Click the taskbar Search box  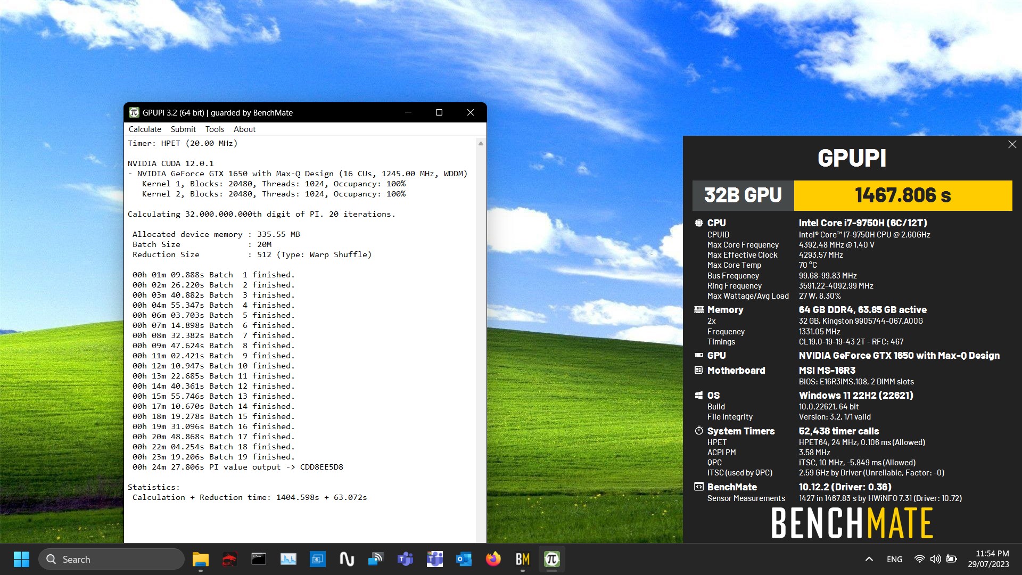111,559
